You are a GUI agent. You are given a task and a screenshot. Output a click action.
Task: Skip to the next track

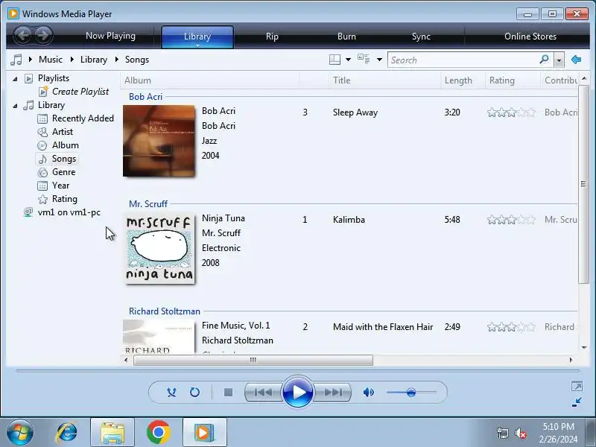click(333, 393)
